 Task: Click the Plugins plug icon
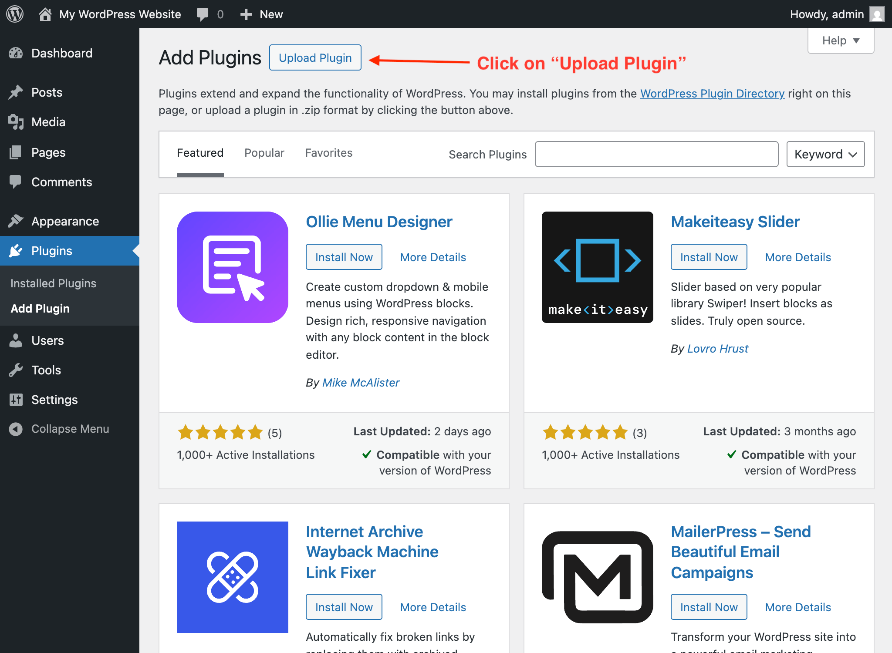click(x=16, y=251)
